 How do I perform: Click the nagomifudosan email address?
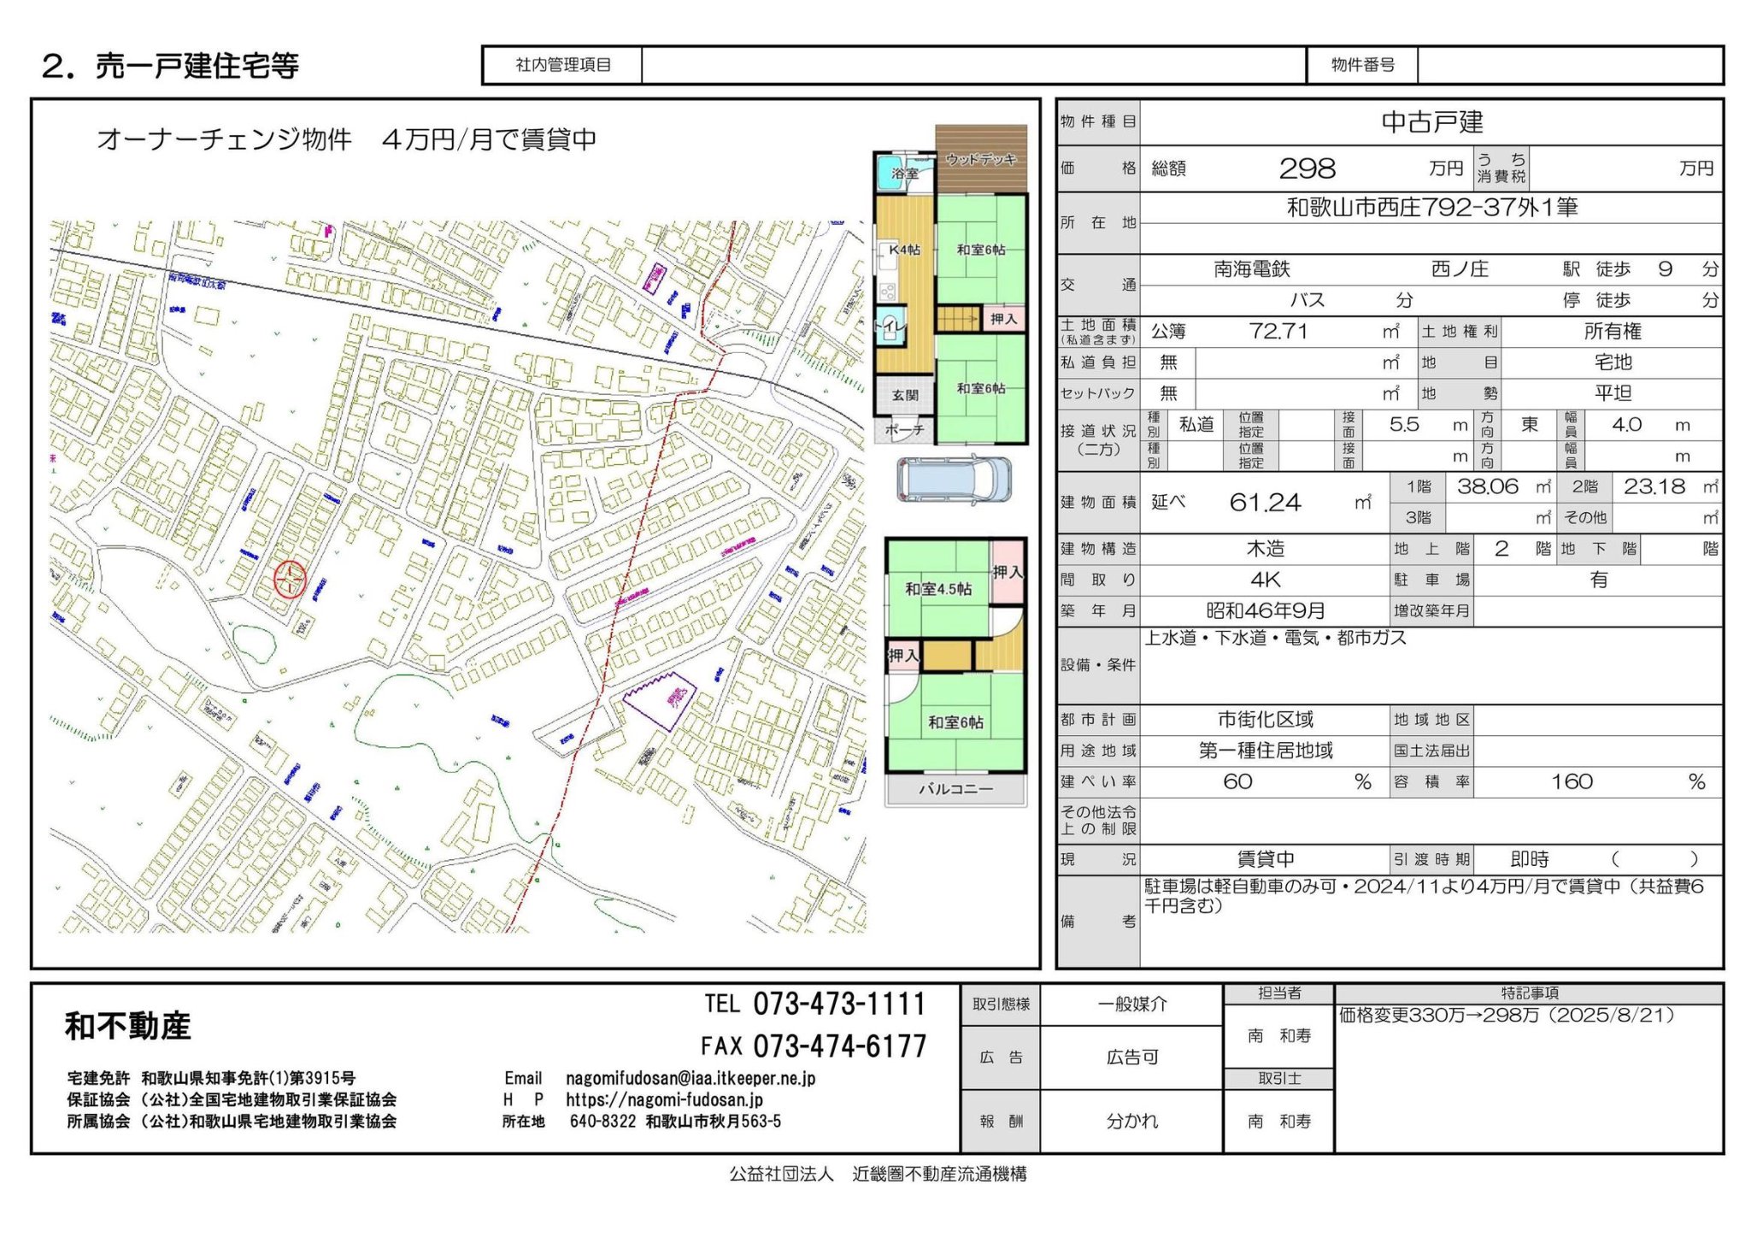coord(690,1078)
